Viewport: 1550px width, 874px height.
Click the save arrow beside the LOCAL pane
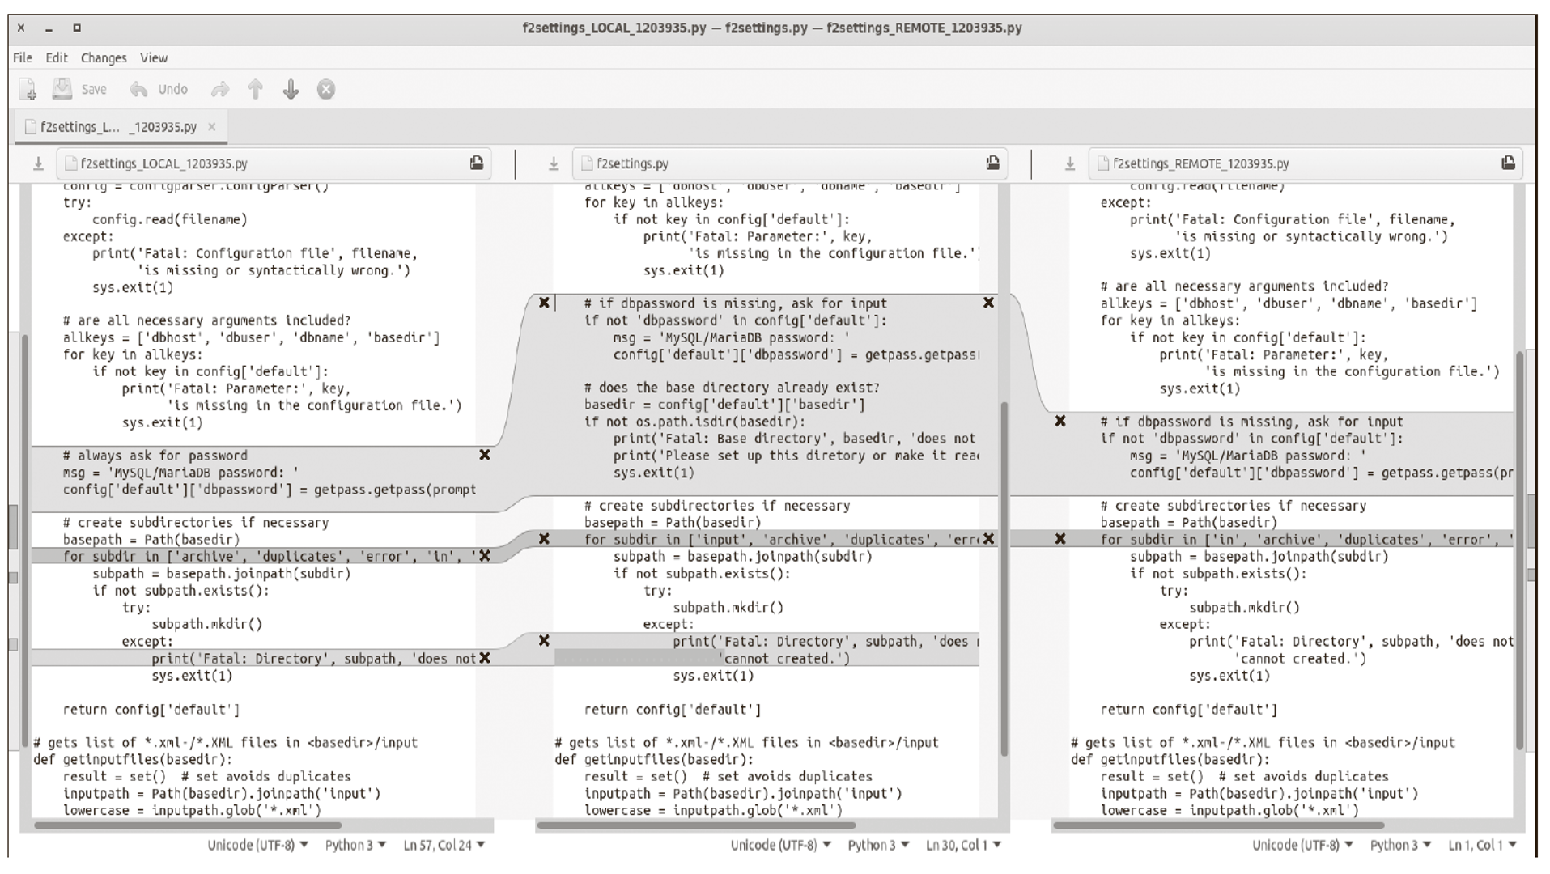37,163
